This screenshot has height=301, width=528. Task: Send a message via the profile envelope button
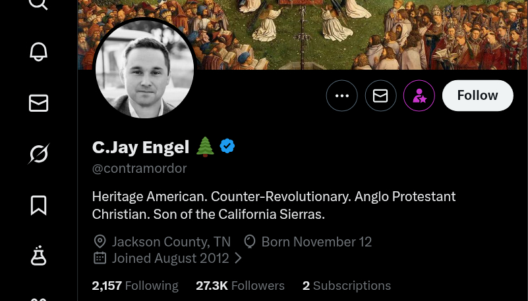pyautogui.click(x=380, y=96)
